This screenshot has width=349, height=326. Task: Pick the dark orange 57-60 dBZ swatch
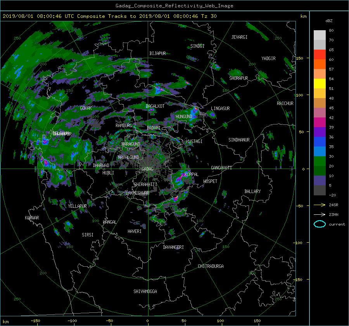(320, 64)
